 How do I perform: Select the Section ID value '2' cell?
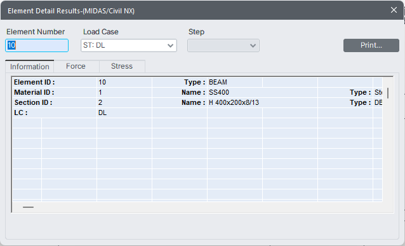pyautogui.click(x=124, y=103)
